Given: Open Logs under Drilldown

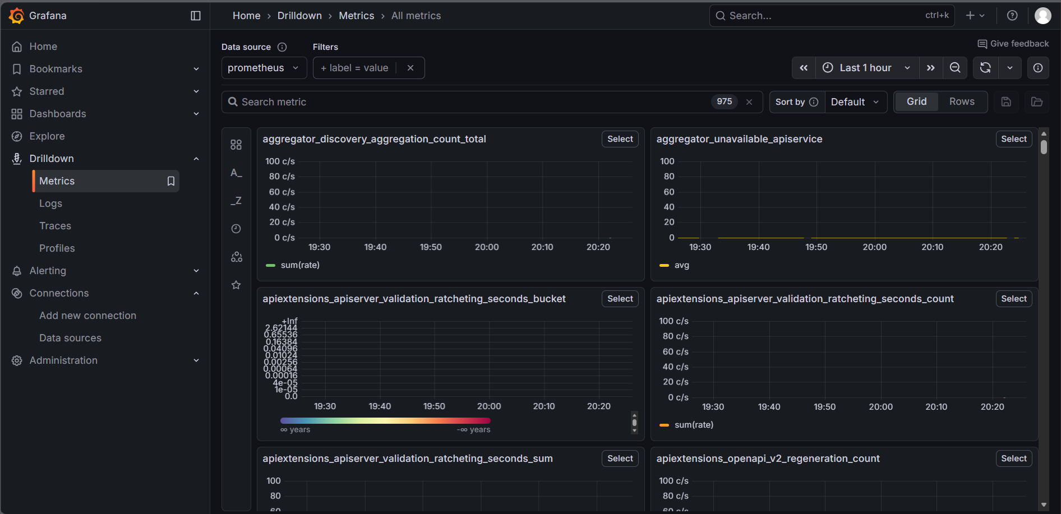Looking at the screenshot, I should click(50, 203).
